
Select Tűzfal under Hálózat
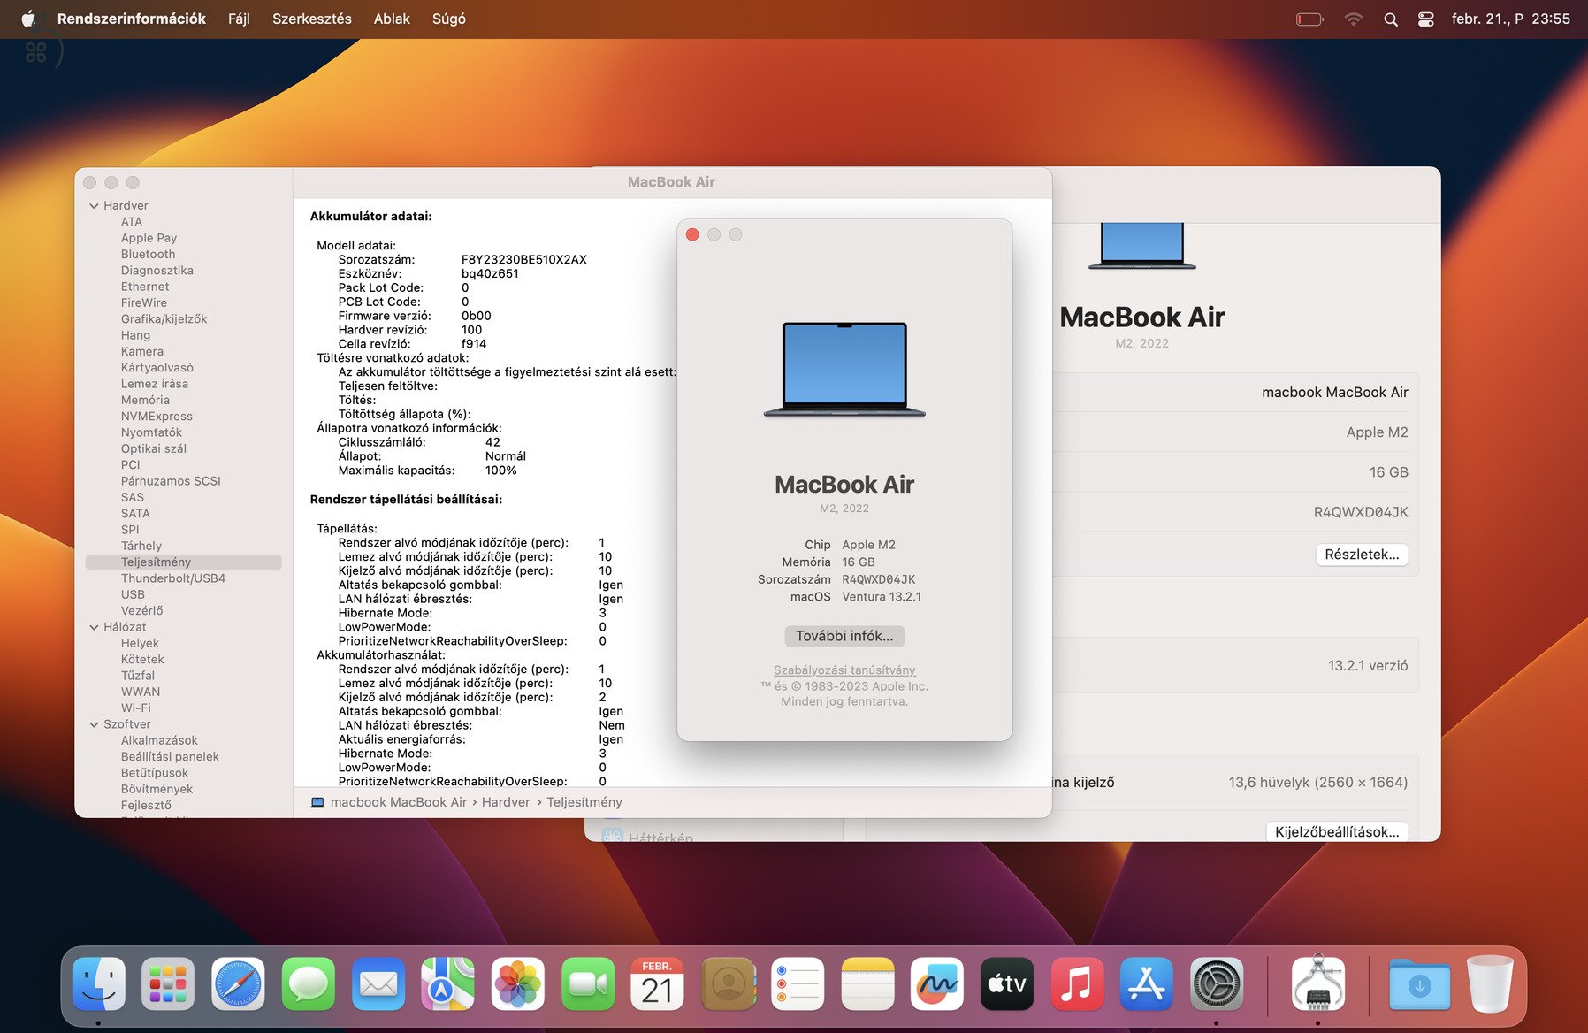(x=137, y=676)
